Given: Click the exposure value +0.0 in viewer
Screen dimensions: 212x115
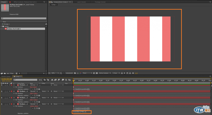Looking at the screenshot, I should [x=136, y=73].
